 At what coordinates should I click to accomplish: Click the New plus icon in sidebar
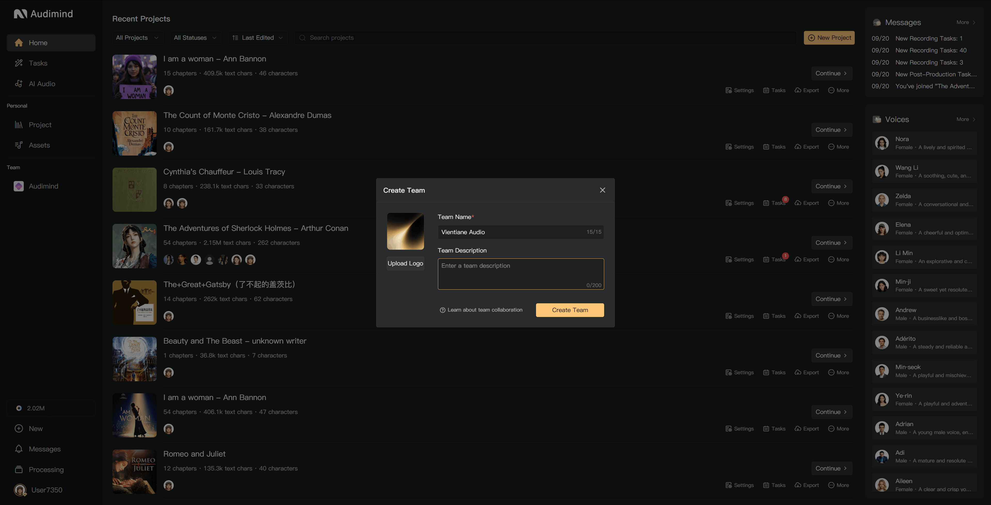point(19,428)
